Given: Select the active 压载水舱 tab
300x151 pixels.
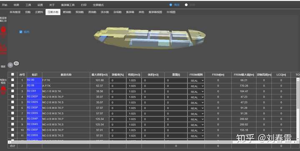Looking at the screenshot, I should (53, 12).
